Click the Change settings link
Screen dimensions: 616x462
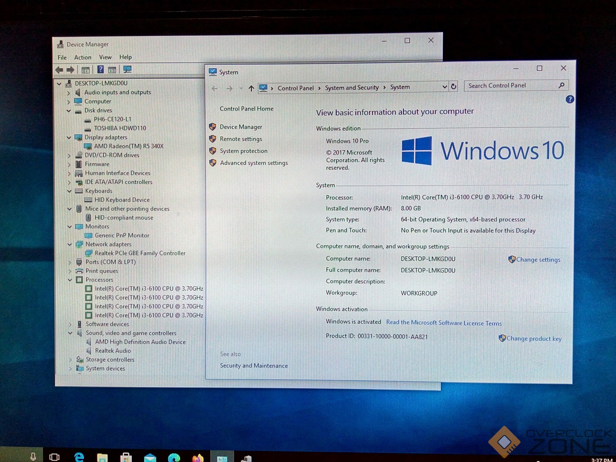click(538, 260)
